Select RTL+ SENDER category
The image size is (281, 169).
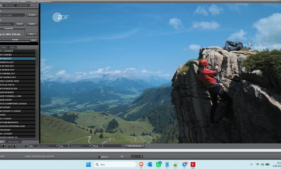point(18,51)
